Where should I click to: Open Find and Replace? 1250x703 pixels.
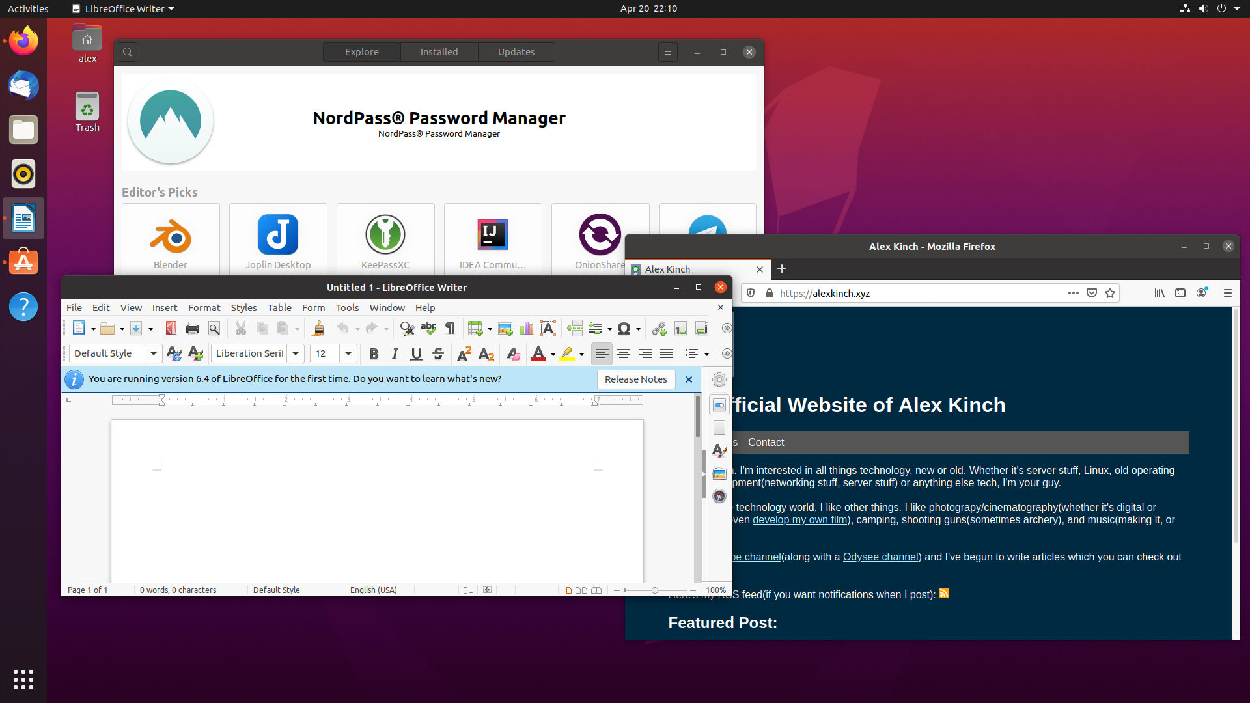(x=406, y=329)
